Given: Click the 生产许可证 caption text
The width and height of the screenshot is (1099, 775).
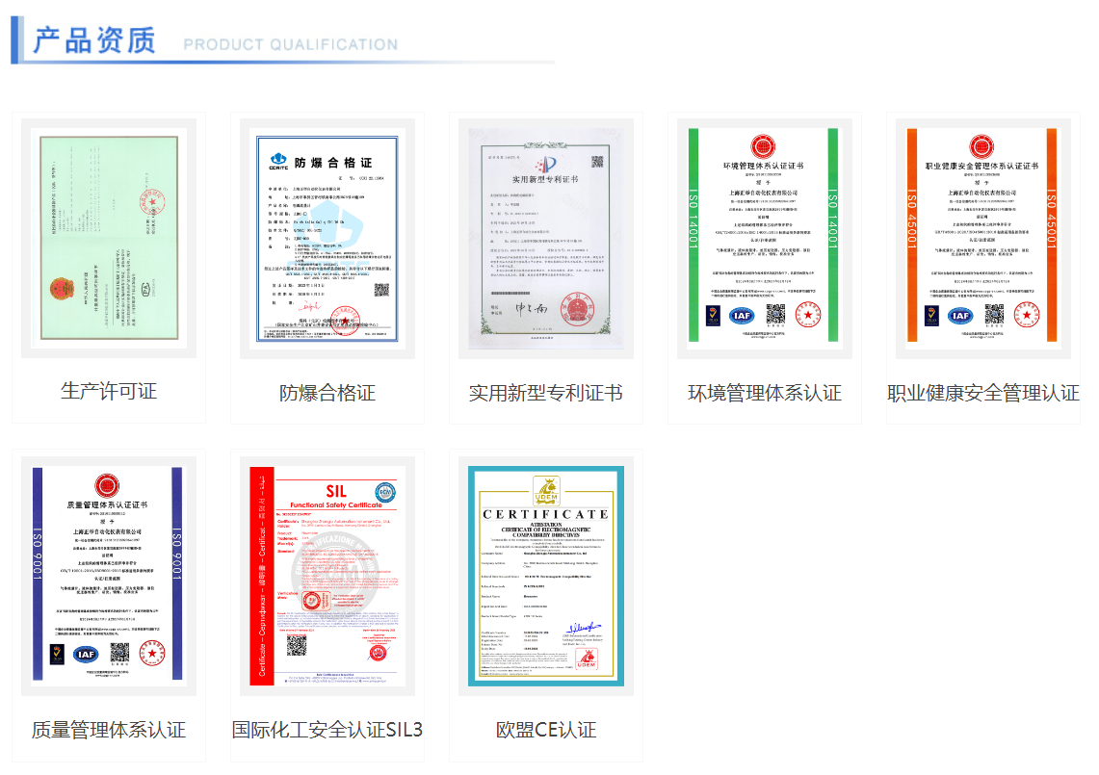Looking at the screenshot, I should pos(109,391).
